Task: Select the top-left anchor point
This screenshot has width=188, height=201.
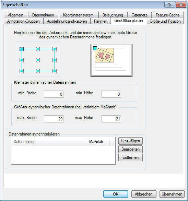Action: 22,49
